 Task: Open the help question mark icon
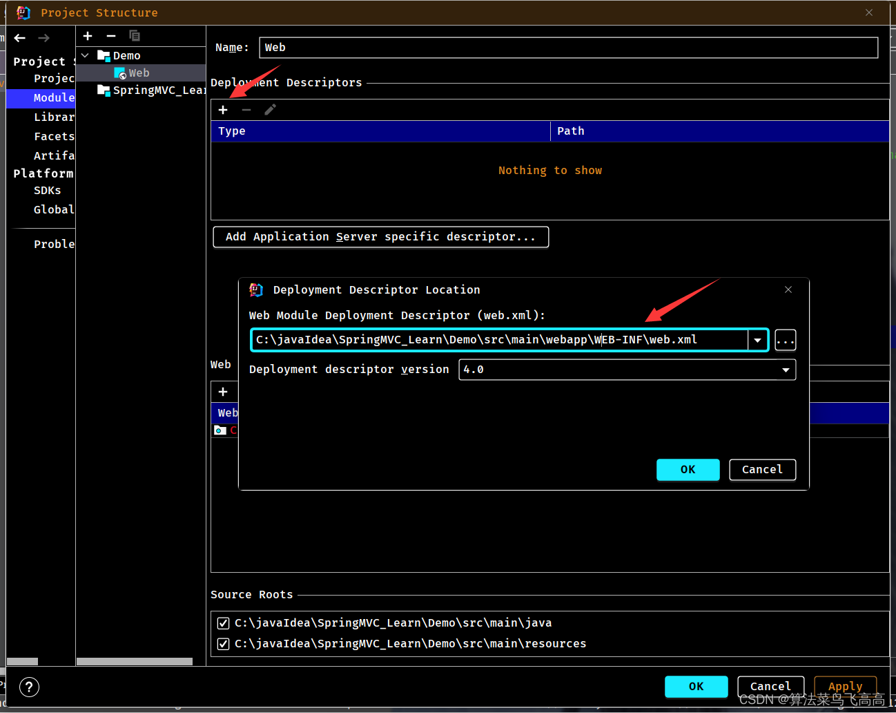point(29,687)
